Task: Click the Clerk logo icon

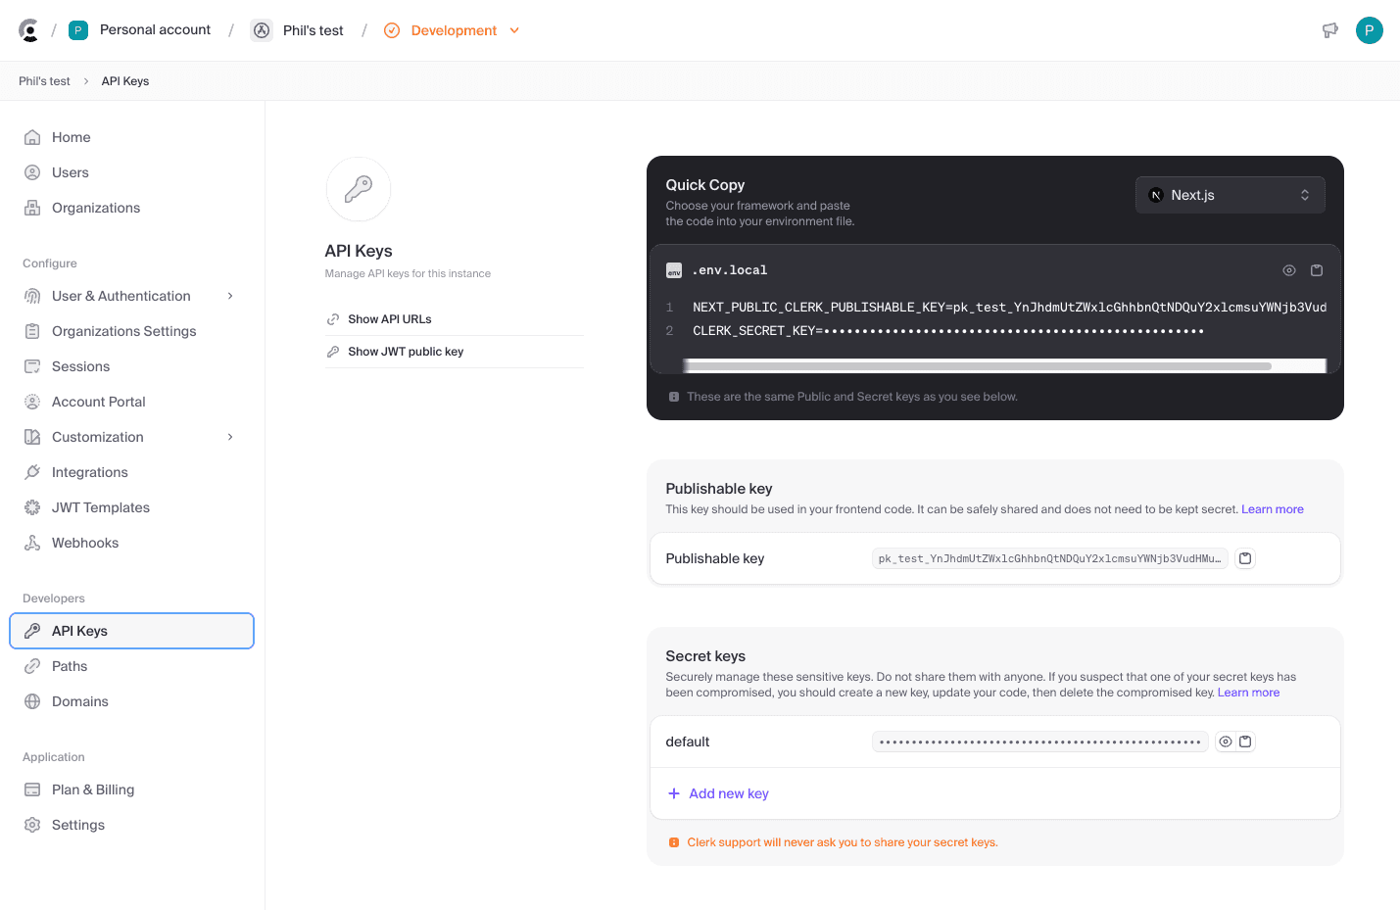Action: tap(29, 30)
